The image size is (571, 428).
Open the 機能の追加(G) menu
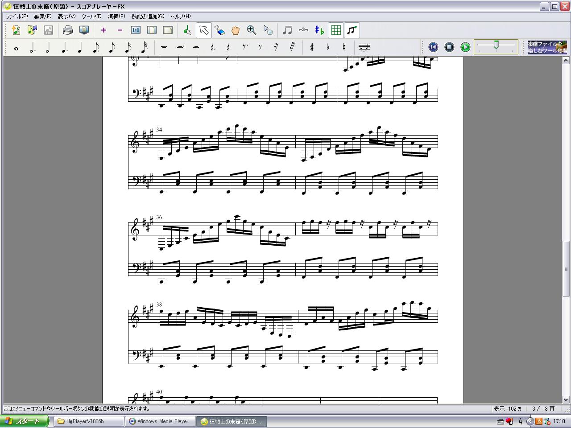pyautogui.click(x=148, y=16)
